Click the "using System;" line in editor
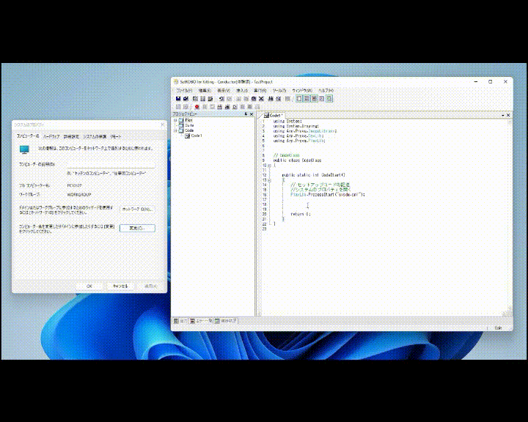Viewport: 528px width, 422px height. tap(287, 121)
